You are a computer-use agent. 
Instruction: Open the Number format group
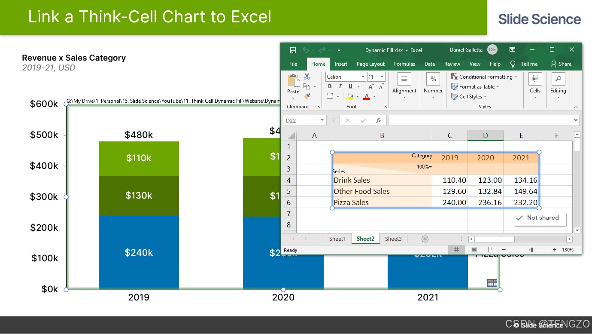pyautogui.click(x=433, y=86)
